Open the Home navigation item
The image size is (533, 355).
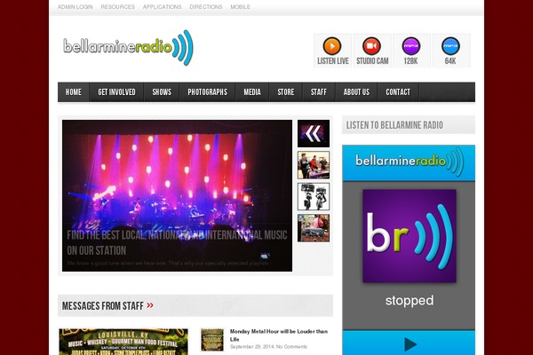[74, 92]
